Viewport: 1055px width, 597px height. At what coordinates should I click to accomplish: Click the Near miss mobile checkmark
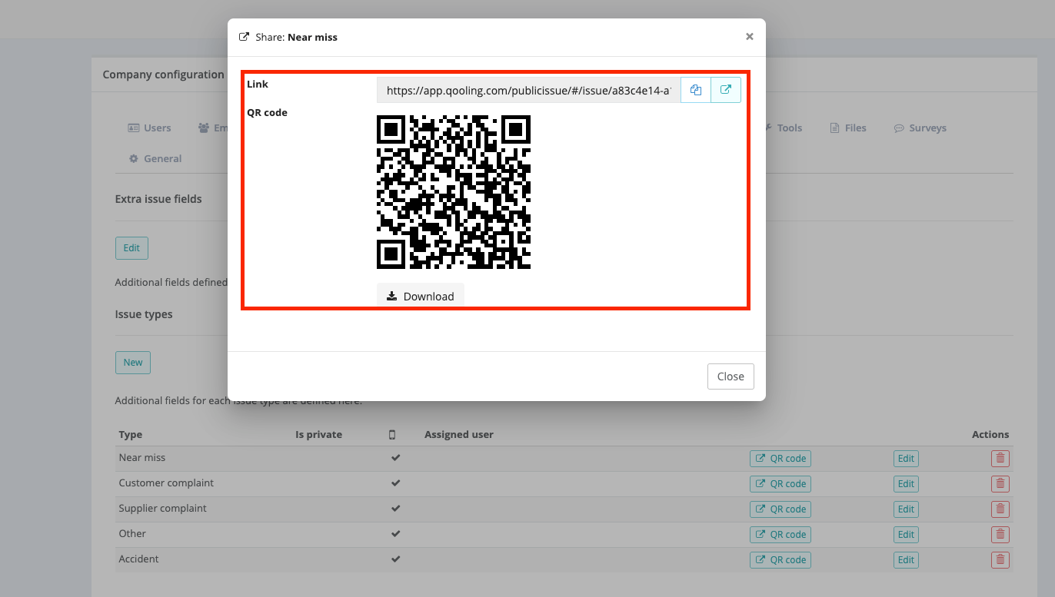point(396,458)
